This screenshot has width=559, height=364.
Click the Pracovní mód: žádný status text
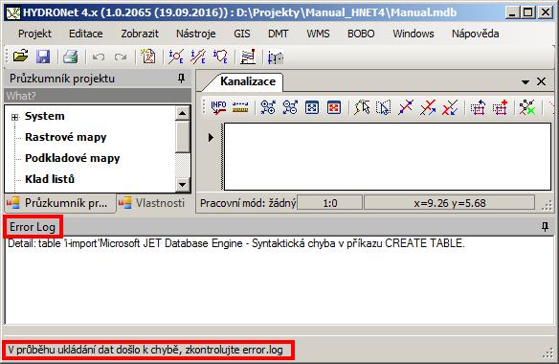(248, 203)
